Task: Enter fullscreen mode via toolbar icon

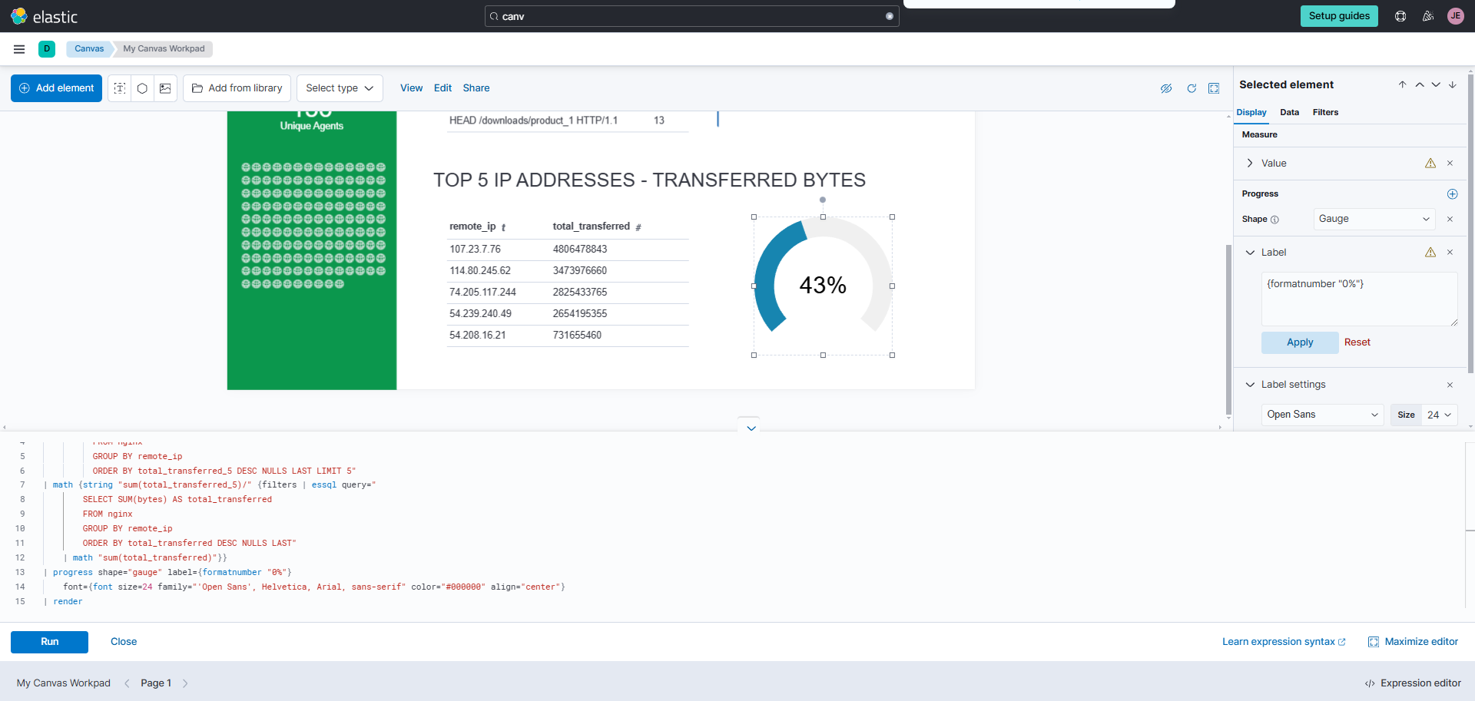Action: (1214, 88)
